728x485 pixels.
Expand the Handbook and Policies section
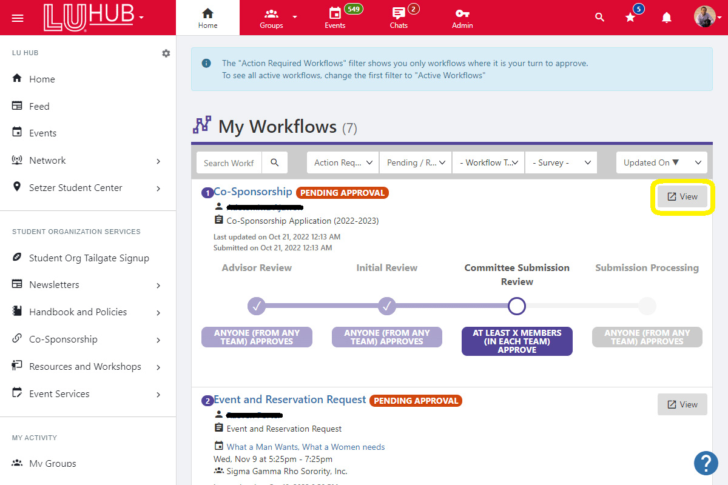158,312
